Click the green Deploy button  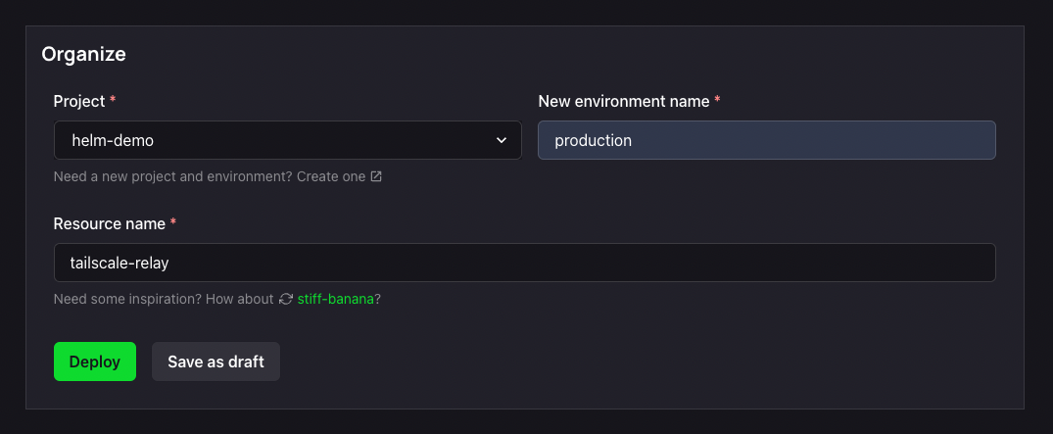pos(95,362)
